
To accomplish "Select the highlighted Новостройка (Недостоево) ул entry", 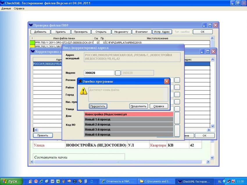I will pos(128,115).
